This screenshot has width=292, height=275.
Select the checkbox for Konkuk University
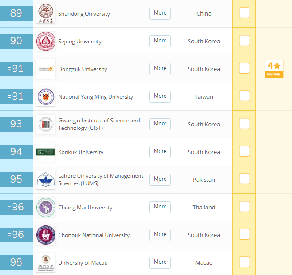pyautogui.click(x=244, y=152)
